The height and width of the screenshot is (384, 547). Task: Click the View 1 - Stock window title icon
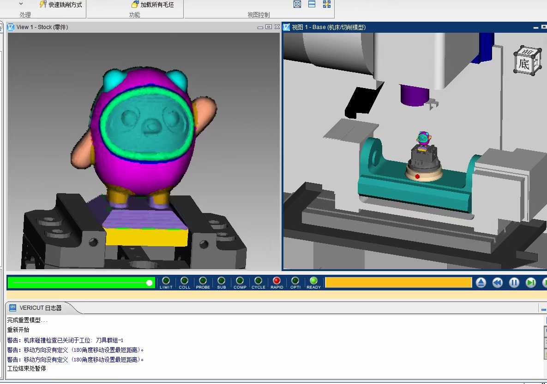click(11, 27)
